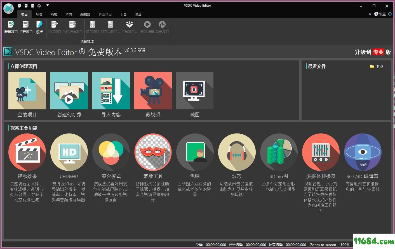Viewport: 395px width, 249px height.
Task: Click the 打开项目 (Open Project) ribbon icon
Action: click(26, 25)
